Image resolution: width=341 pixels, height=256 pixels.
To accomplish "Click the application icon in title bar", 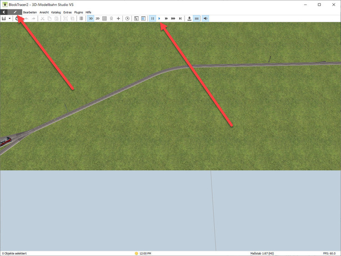I will pyautogui.click(x=5, y=5).
